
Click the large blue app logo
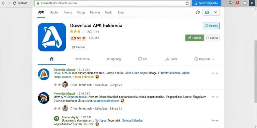click(x=52, y=37)
